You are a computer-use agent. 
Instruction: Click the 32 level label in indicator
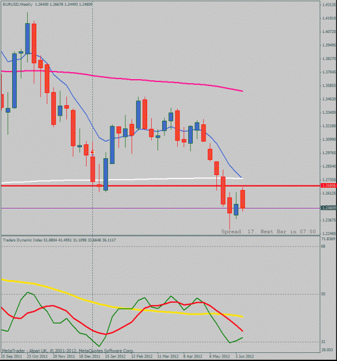click(323, 342)
